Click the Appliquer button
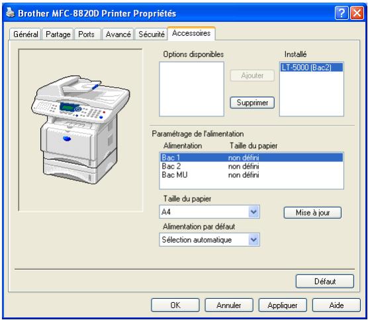The width and height of the screenshot is (368, 320). 283,305
